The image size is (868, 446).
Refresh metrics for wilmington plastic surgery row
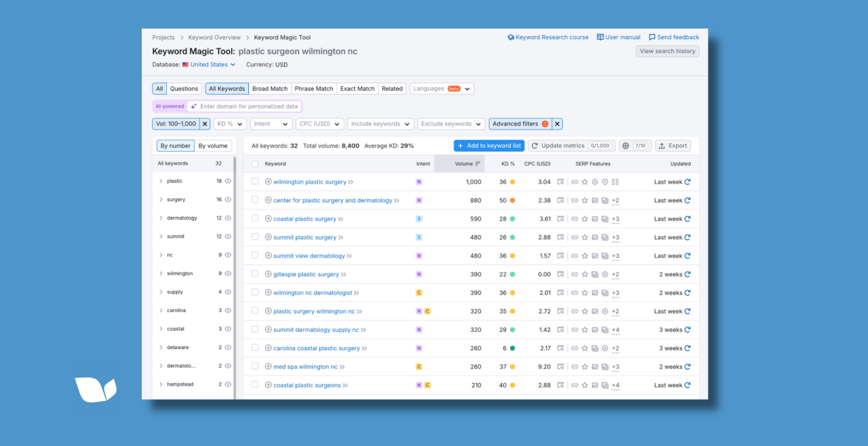tap(687, 182)
